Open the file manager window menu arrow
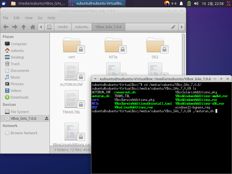The height and width of the screenshot is (174, 232). [x=4, y=11]
